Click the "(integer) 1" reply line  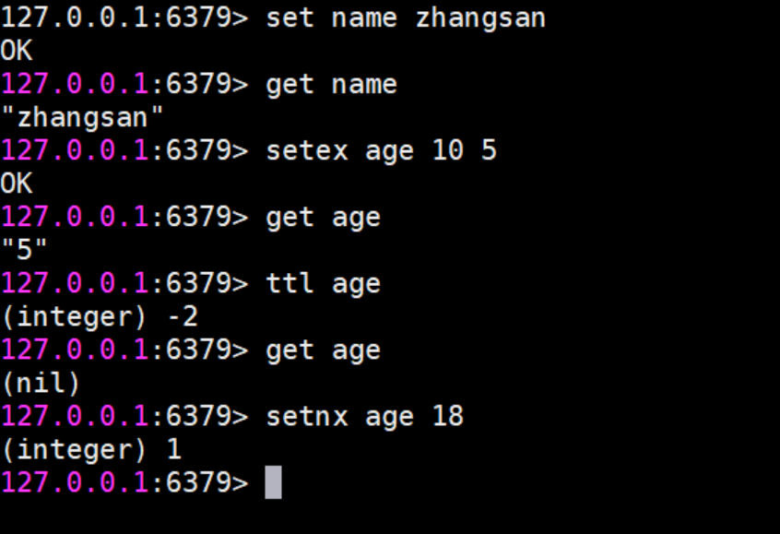(x=91, y=450)
